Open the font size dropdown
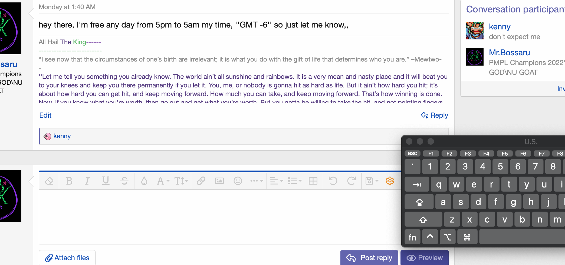 [181, 181]
